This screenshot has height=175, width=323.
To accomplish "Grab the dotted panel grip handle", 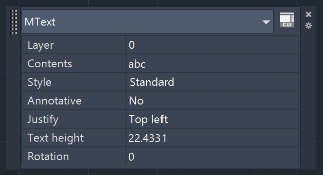I will coord(13,22).
